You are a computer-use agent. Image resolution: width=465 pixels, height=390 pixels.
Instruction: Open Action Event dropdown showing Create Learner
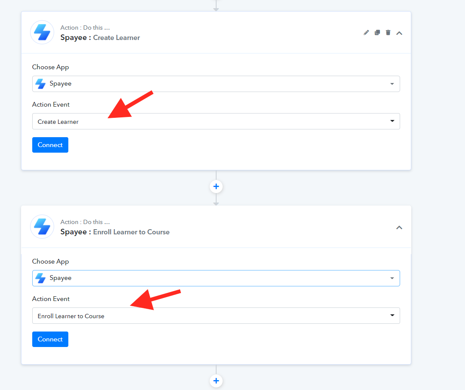tap(216, 121)
